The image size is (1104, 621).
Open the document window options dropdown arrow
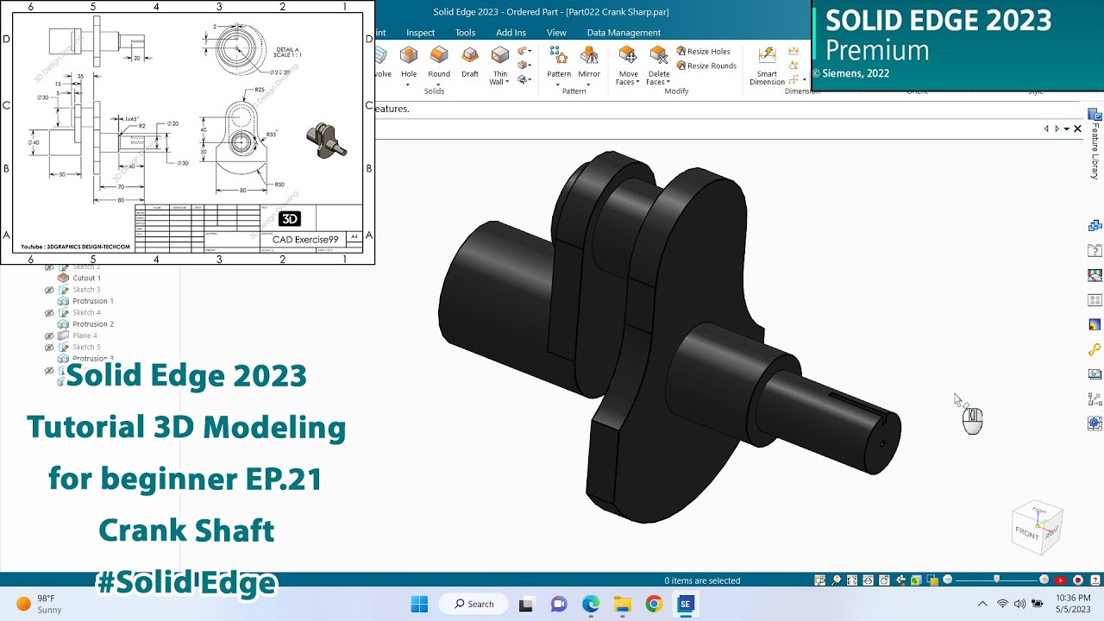(x=1067, y=129)
